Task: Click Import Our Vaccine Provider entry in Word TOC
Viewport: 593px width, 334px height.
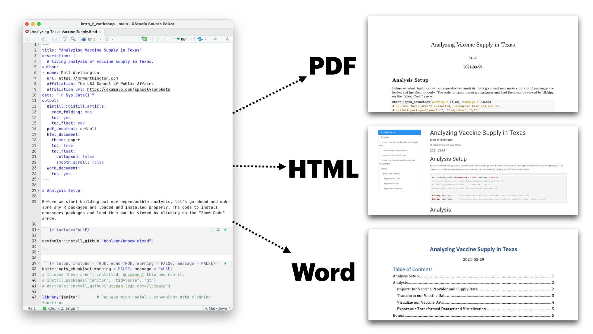Action: coord(475,289)
